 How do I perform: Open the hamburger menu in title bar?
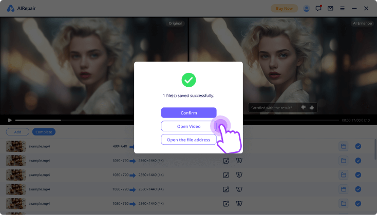point(343,8)
